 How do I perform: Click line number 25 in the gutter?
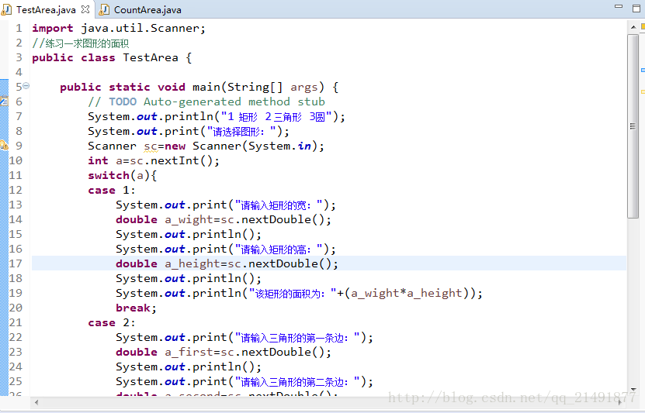click(x=16, y=381)
